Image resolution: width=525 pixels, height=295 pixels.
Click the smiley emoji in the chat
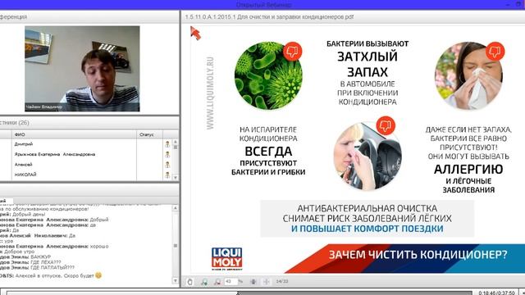(x=98, y=275)
